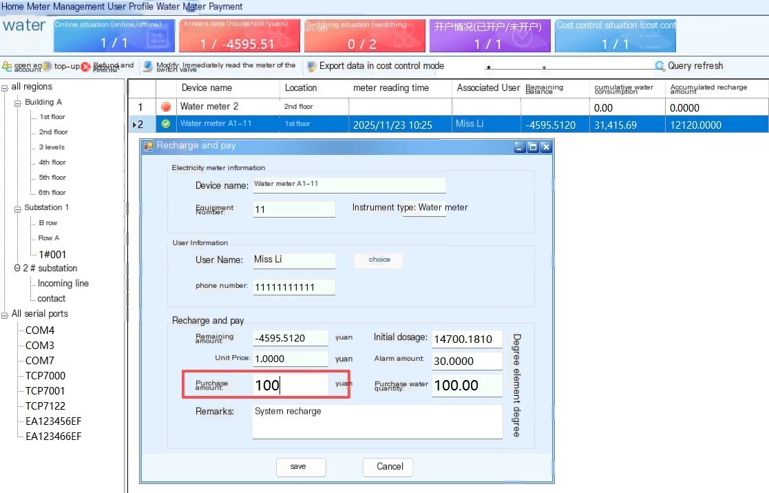Click the Device name column header

pos(228,88)
